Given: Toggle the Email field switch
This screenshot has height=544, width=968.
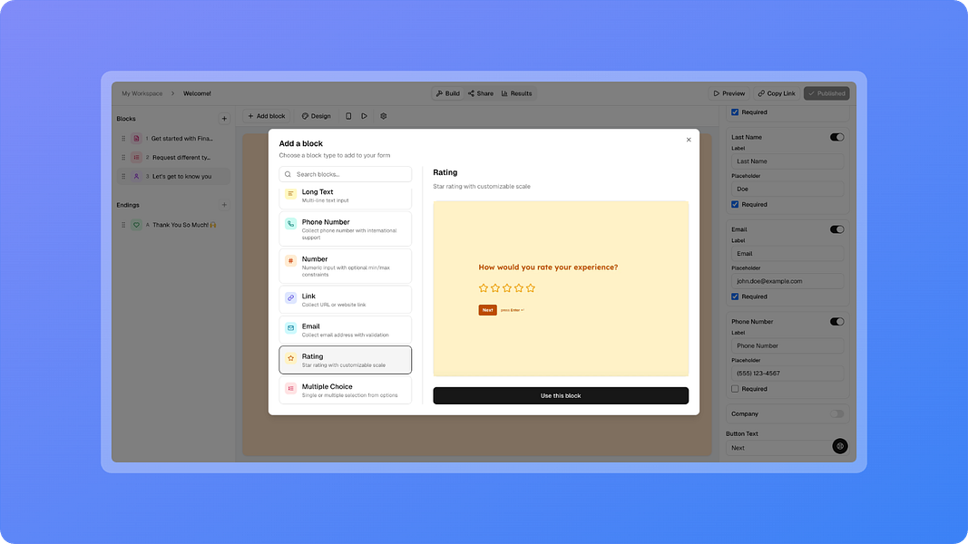Looking at the screenshot, I should click(836, 229).
